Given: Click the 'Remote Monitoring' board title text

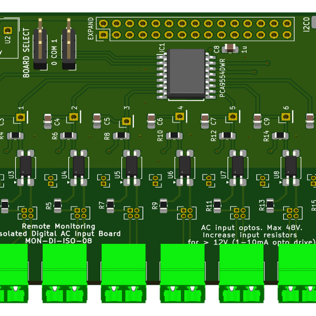Looking at the screenshot, I should (x=58, y=226).
